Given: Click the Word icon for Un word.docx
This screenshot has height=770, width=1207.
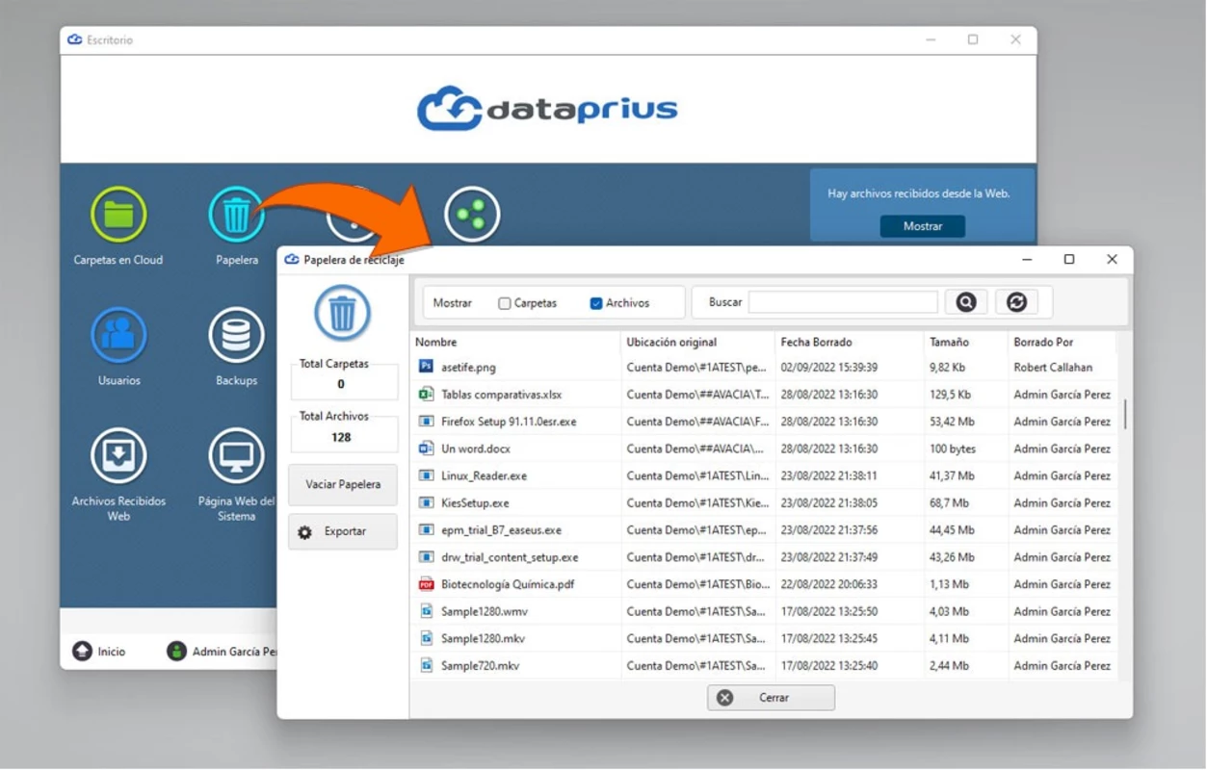Looking at the screenshot, I should coord(427,449).
